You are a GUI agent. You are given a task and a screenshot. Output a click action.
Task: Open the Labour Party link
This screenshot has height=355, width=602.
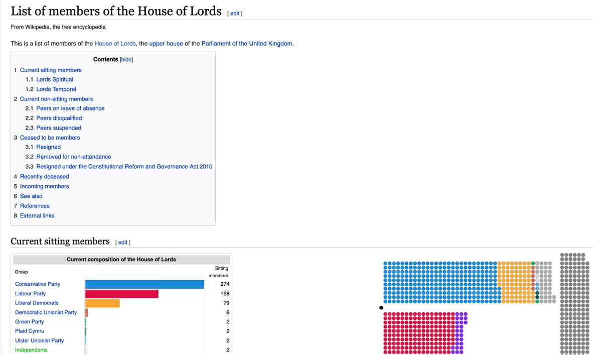pos(30,294)
